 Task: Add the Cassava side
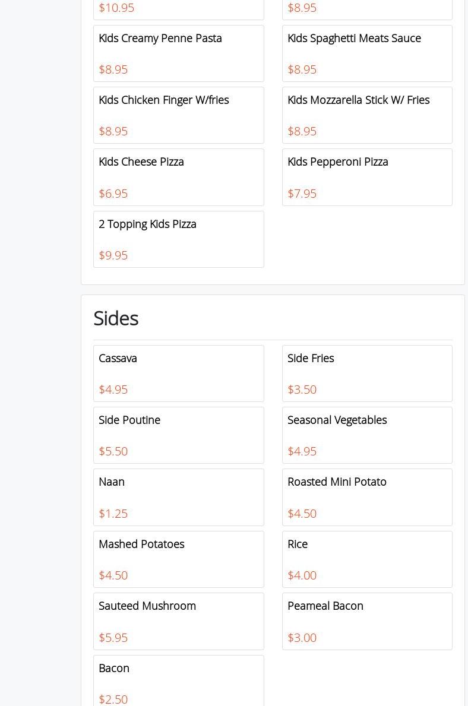pyautogui.click(x=178, y=373)
